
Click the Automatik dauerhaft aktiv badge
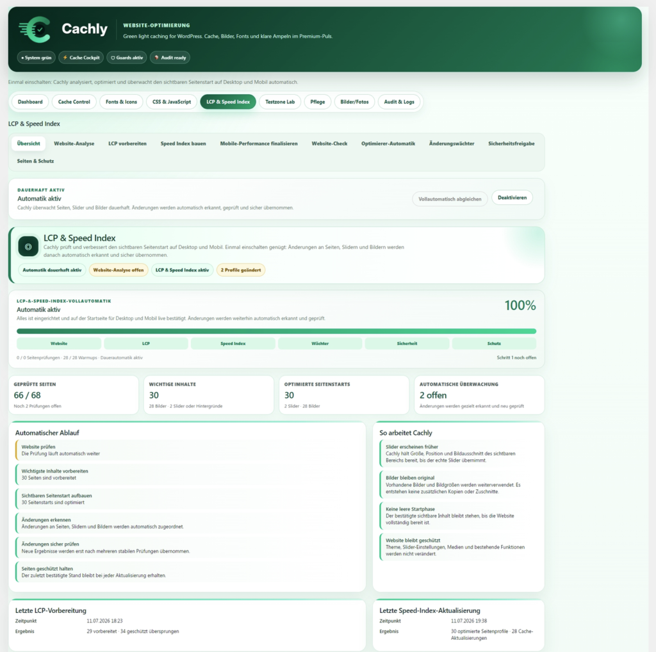click(x=52, y=270)
